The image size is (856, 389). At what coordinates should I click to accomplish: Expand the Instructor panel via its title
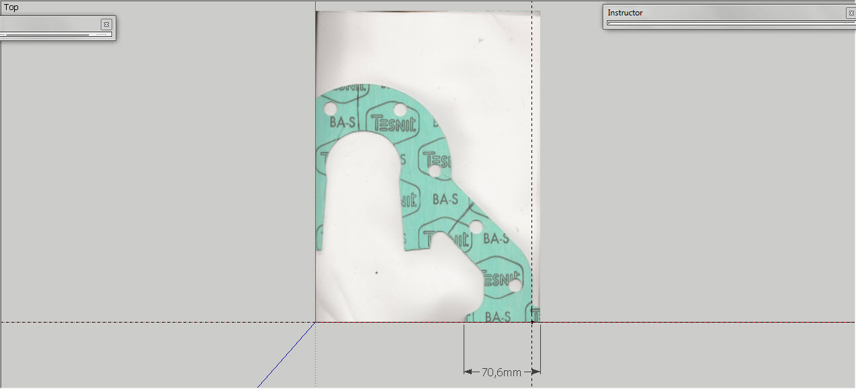pyautogui.click(x=626, y=13)
